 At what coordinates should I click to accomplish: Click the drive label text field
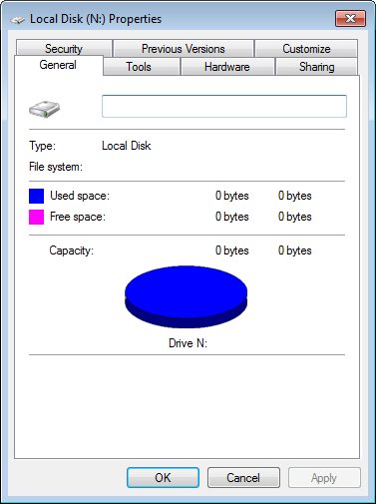click(x=224, y=106)
